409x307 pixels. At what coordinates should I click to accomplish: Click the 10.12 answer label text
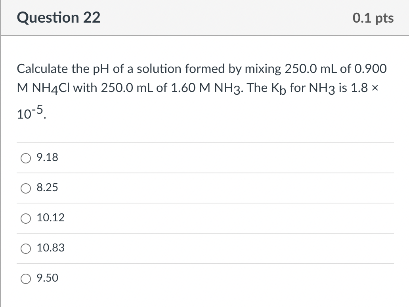51,218
